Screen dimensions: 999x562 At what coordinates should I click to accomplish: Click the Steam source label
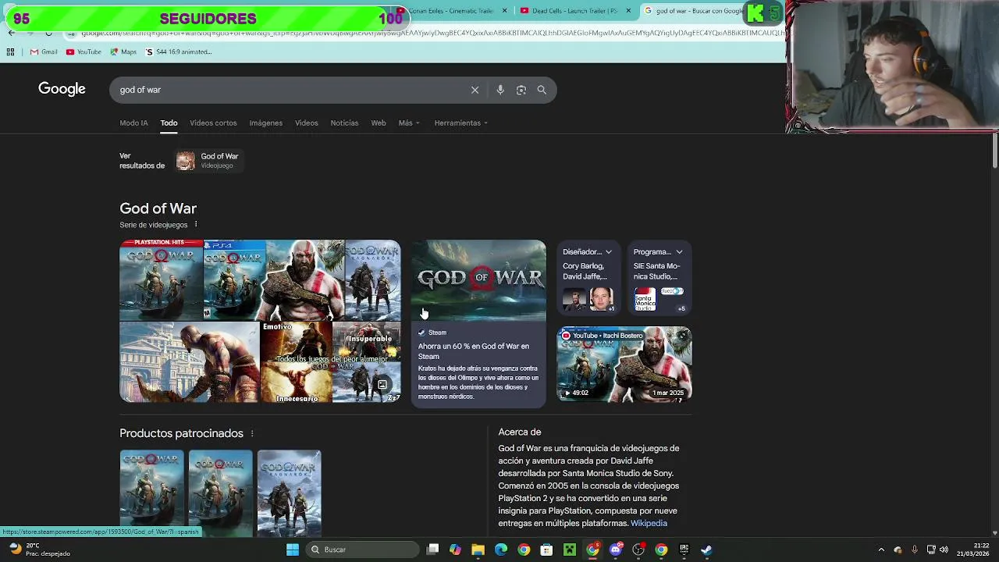click(437, 333)
